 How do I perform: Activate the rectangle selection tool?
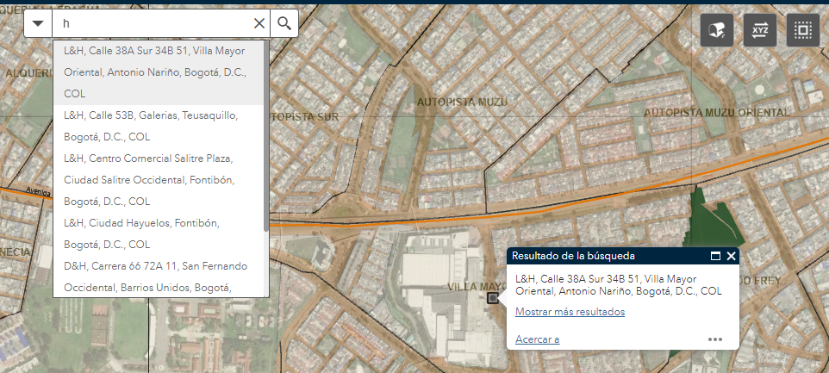click(802, 30)
